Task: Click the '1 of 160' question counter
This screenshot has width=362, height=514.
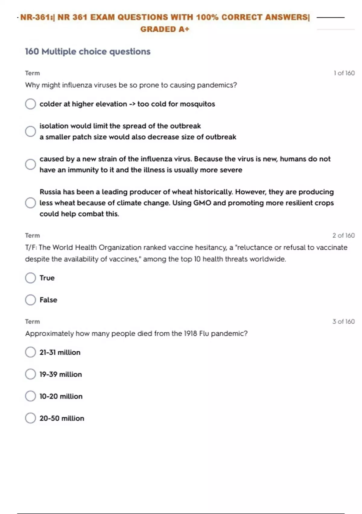Action: pyautogui.click(x=344, y=73)
